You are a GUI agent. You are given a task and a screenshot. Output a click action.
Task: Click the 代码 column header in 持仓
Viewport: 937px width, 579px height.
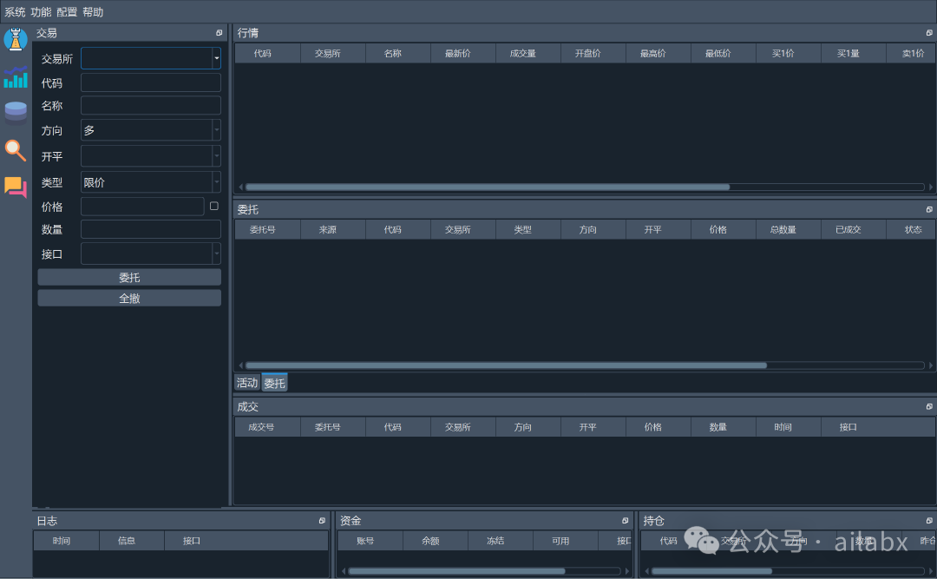(x=674, y=541)
